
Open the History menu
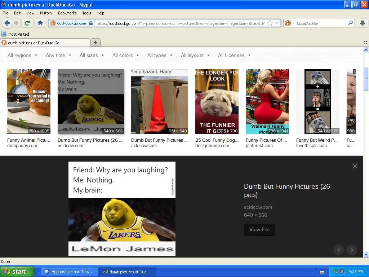[x=46, y=13]
